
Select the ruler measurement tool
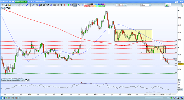click(x=20, y=5)
